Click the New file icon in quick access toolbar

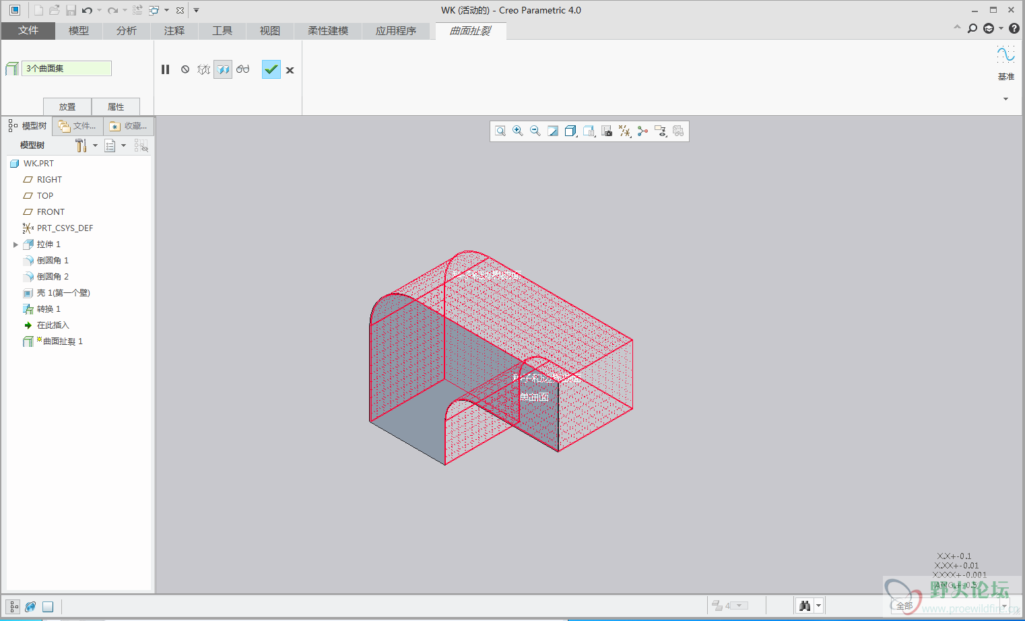click(38, 10)
